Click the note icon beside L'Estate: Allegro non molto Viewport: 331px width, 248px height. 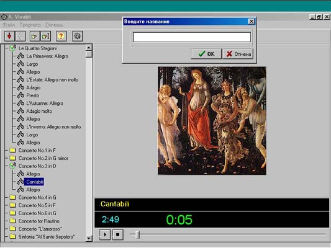20,79
